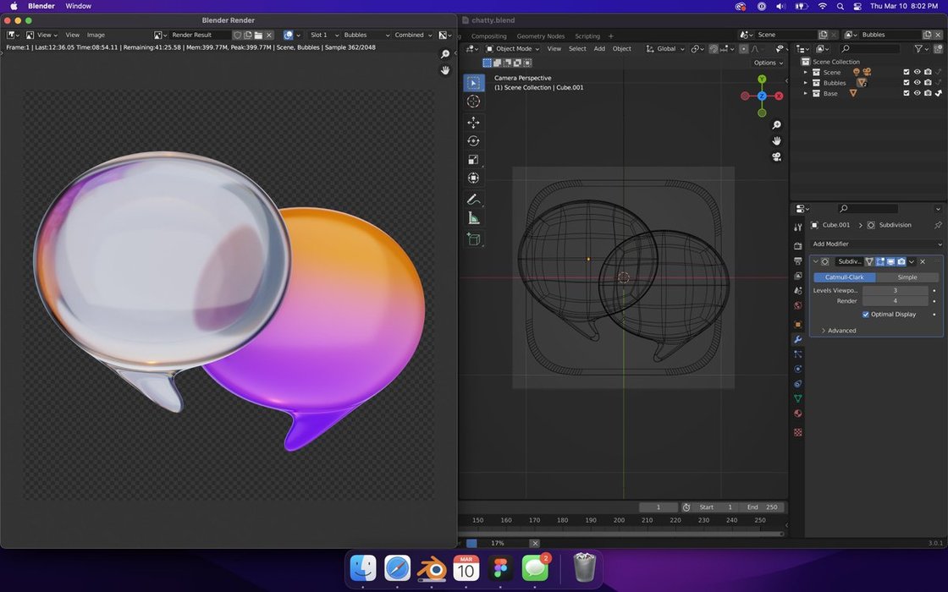Click the 3D viewport pan hand icon
The image size is (948, 592).
[776, 140]
